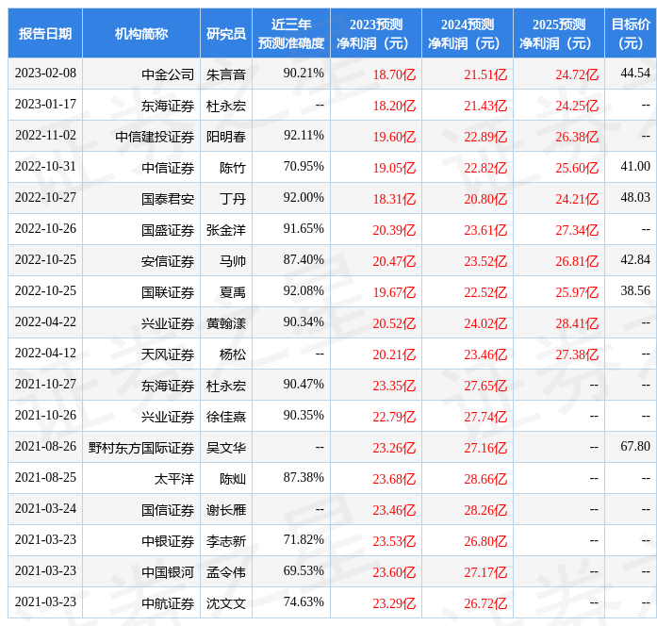Select institution 中信建投证券
The width and height of the screenshot is (657, 626).
(155, 137)
